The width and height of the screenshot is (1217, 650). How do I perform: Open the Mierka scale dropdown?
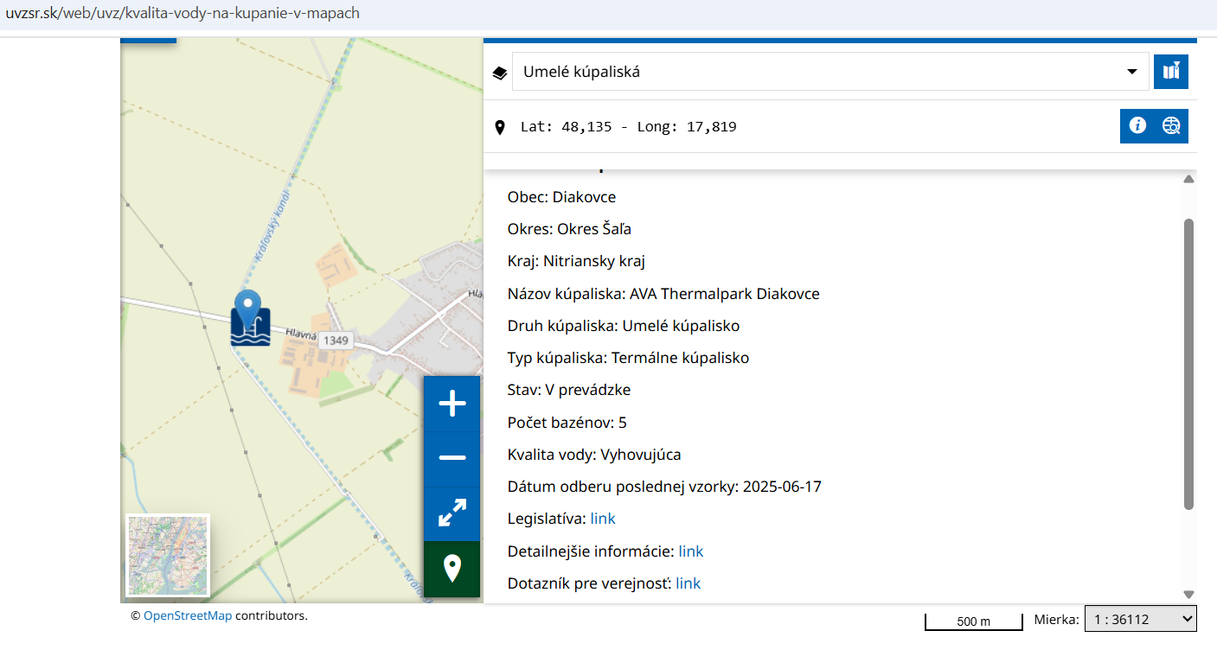[1140, 619]
